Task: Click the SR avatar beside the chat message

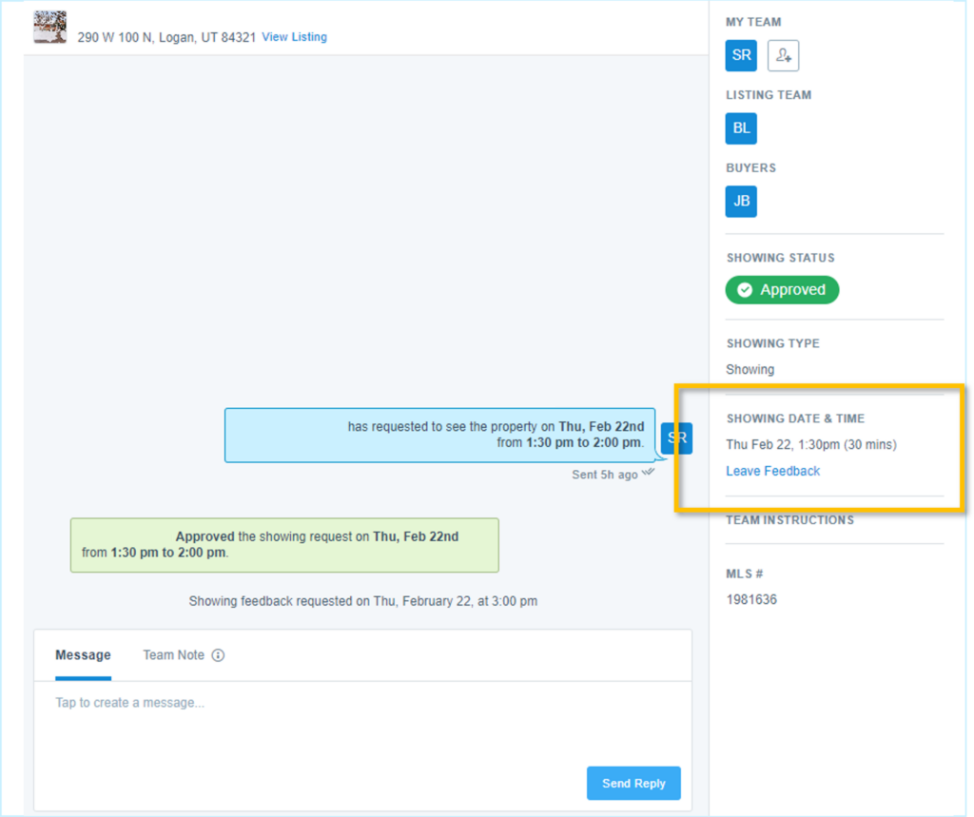Action: pyautogui.click(x=676, y=438)
